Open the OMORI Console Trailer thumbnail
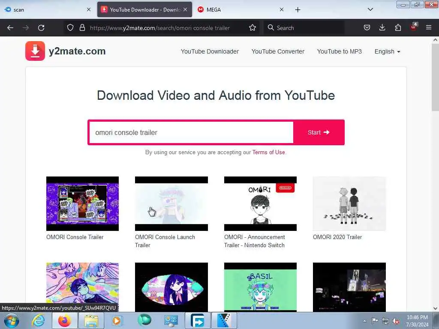 pyautogui.click(x=82, y=203)
